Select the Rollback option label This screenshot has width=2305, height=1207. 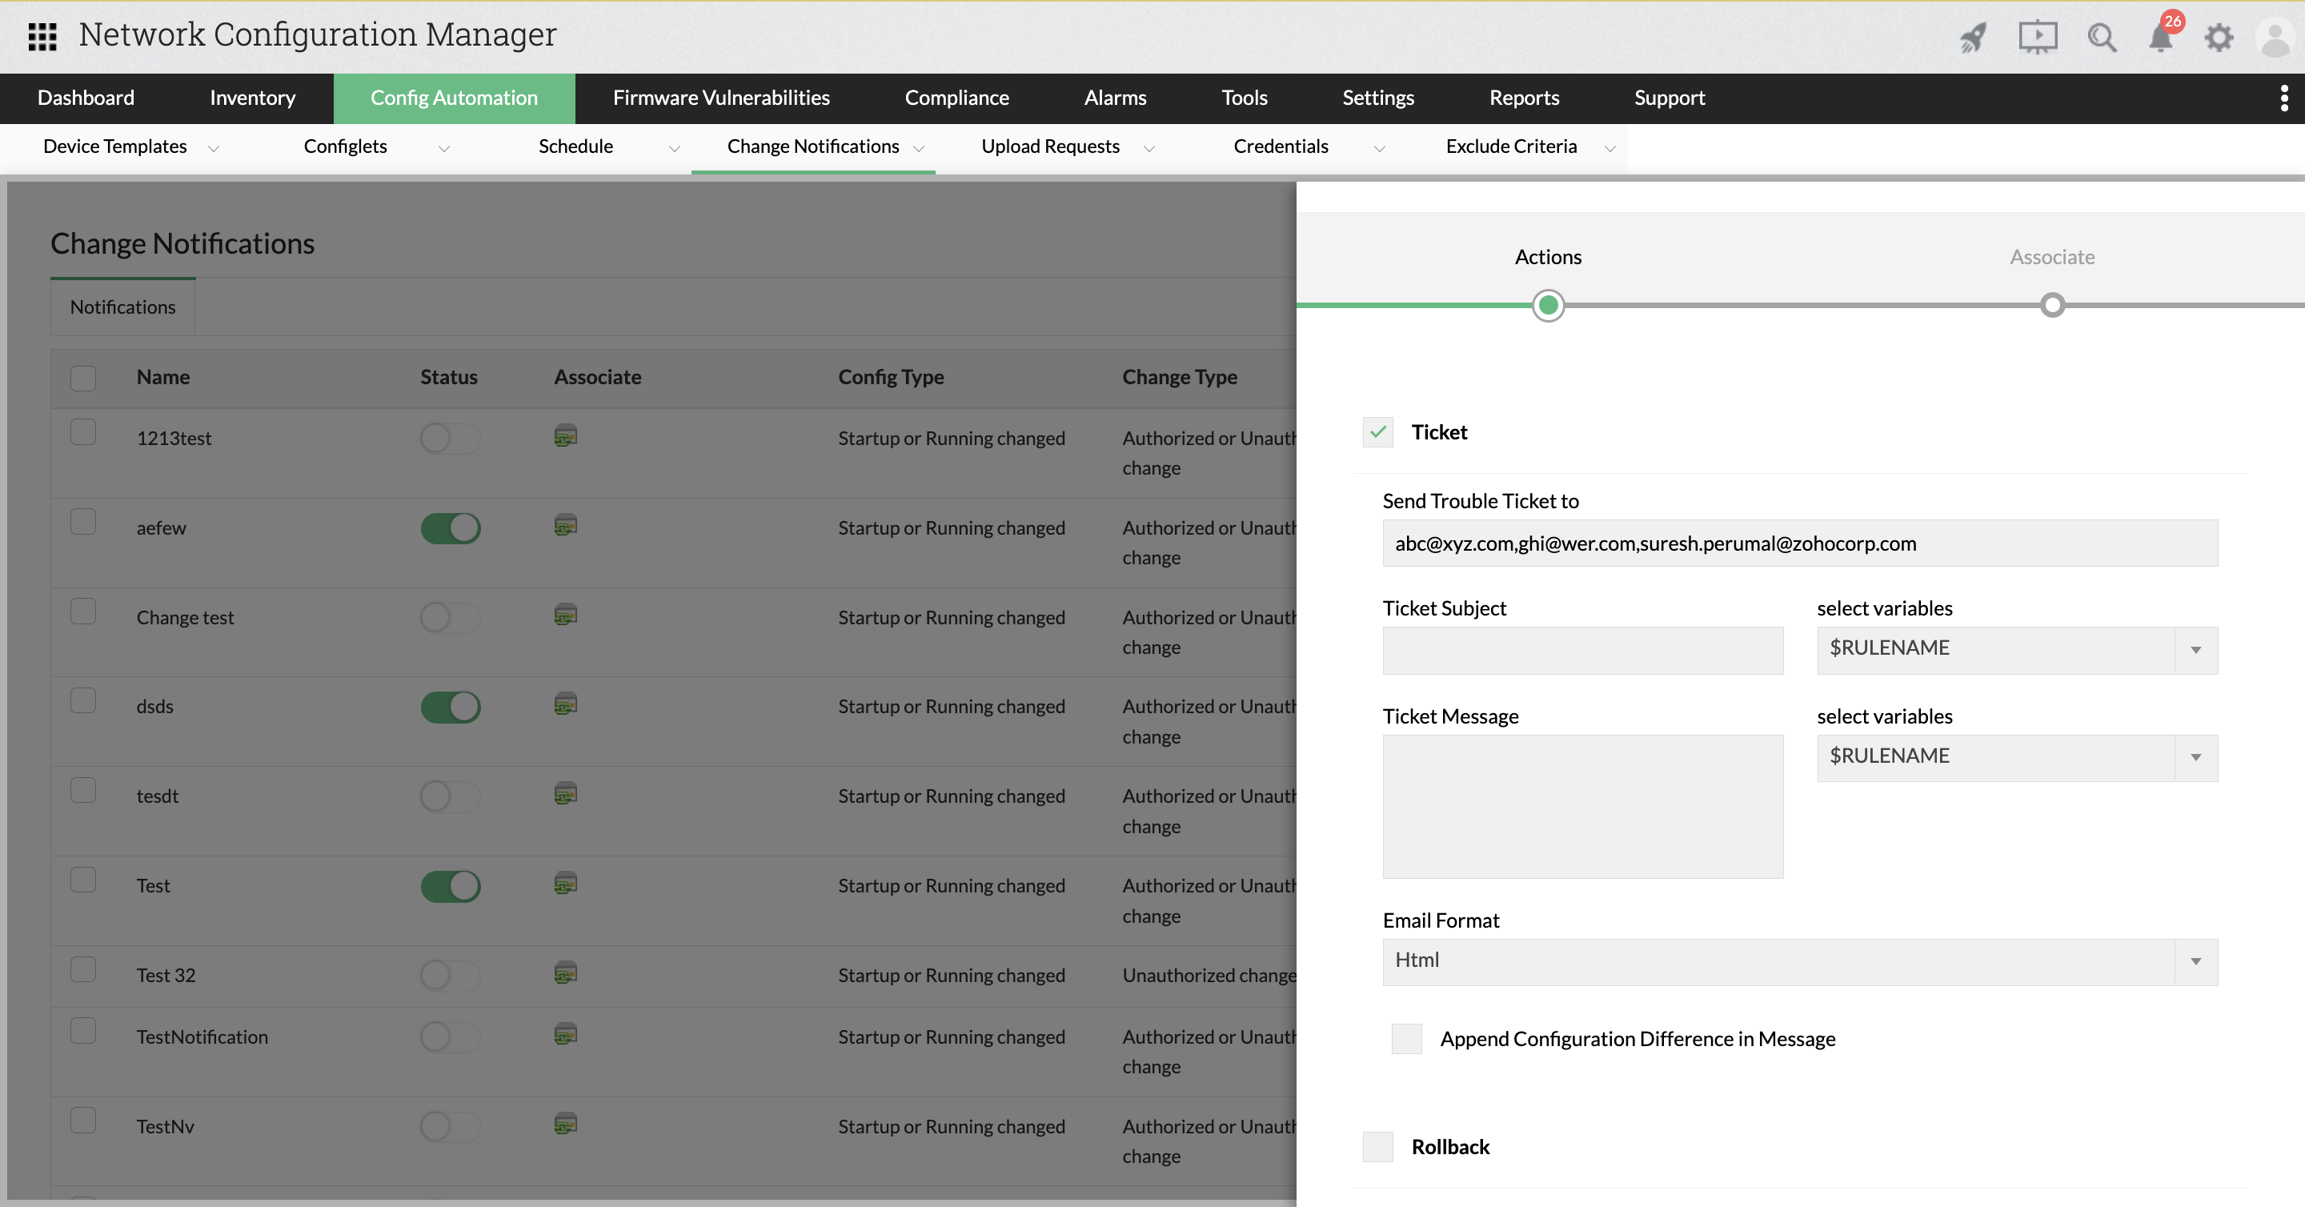click(x=1450, y=1146)
